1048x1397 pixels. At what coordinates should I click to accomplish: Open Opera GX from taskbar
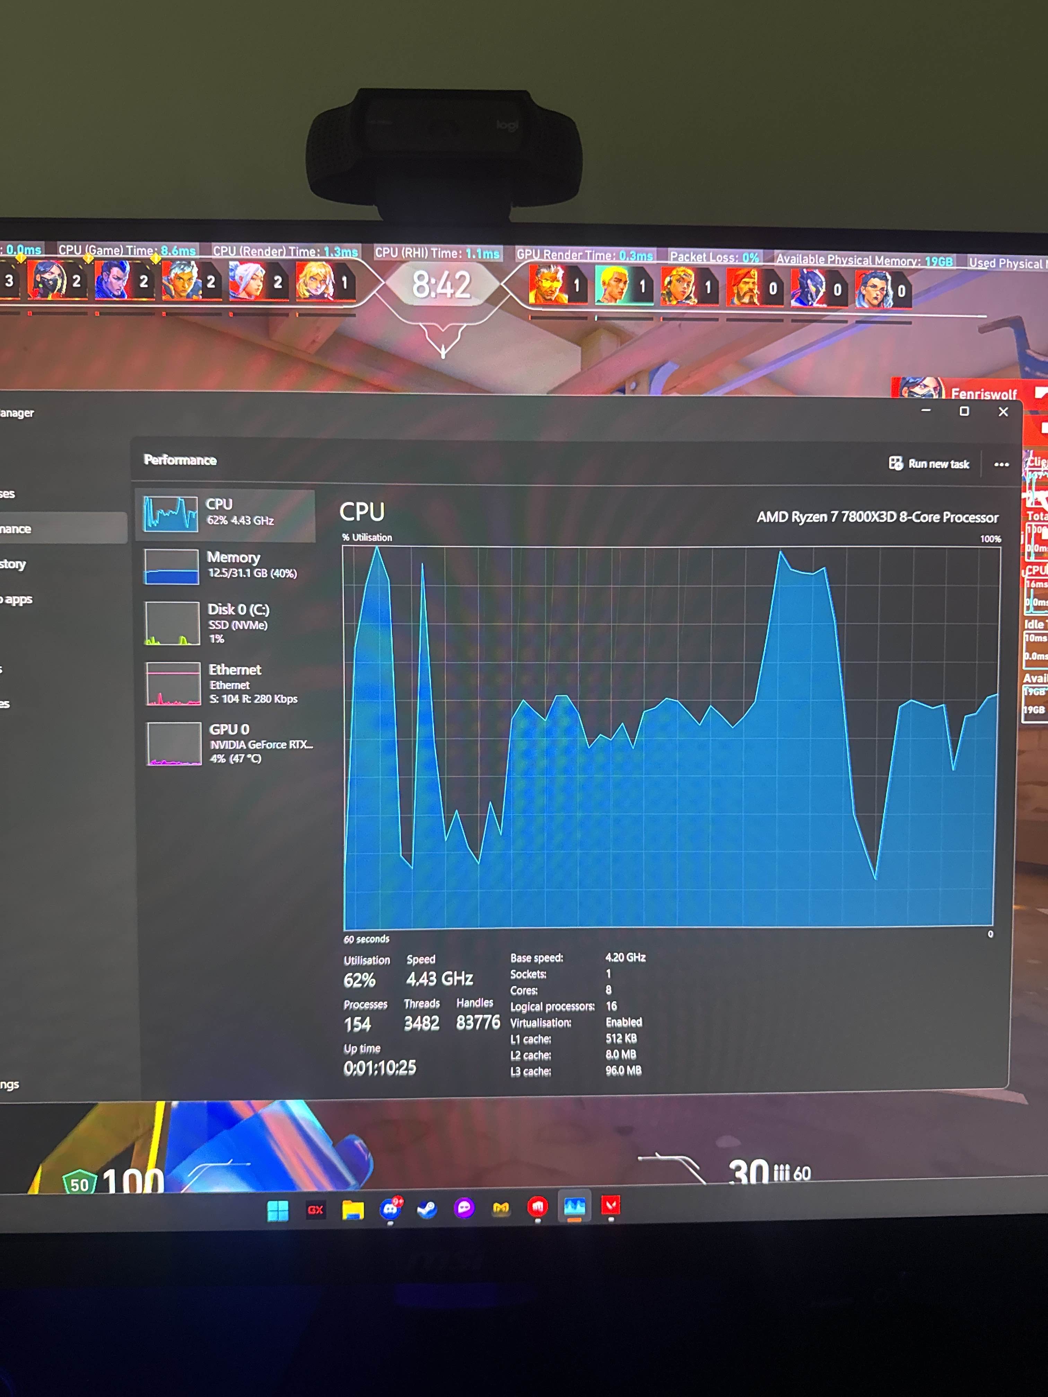(315, 1210)
